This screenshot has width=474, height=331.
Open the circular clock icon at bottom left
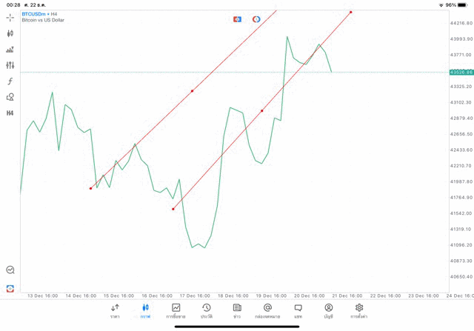pos(10,270)
